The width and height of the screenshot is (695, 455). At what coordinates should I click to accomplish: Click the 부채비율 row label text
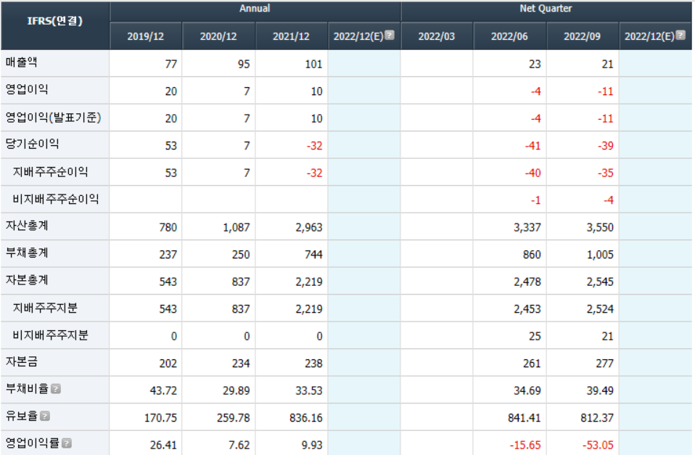tap(27, 389)
